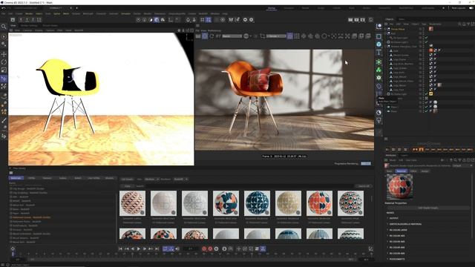Image resolution: width=475 pixels, height=267 pixels.
Task: Open the search magnifier at top of left toolbar
Action: pyautogui.click(x=4, y=27)
